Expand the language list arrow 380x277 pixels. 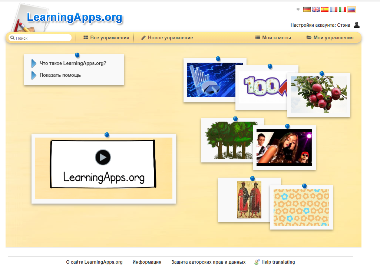coord(298,10)
